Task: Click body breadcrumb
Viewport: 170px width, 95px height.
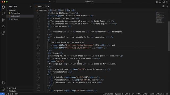Action: coord(61,10)
